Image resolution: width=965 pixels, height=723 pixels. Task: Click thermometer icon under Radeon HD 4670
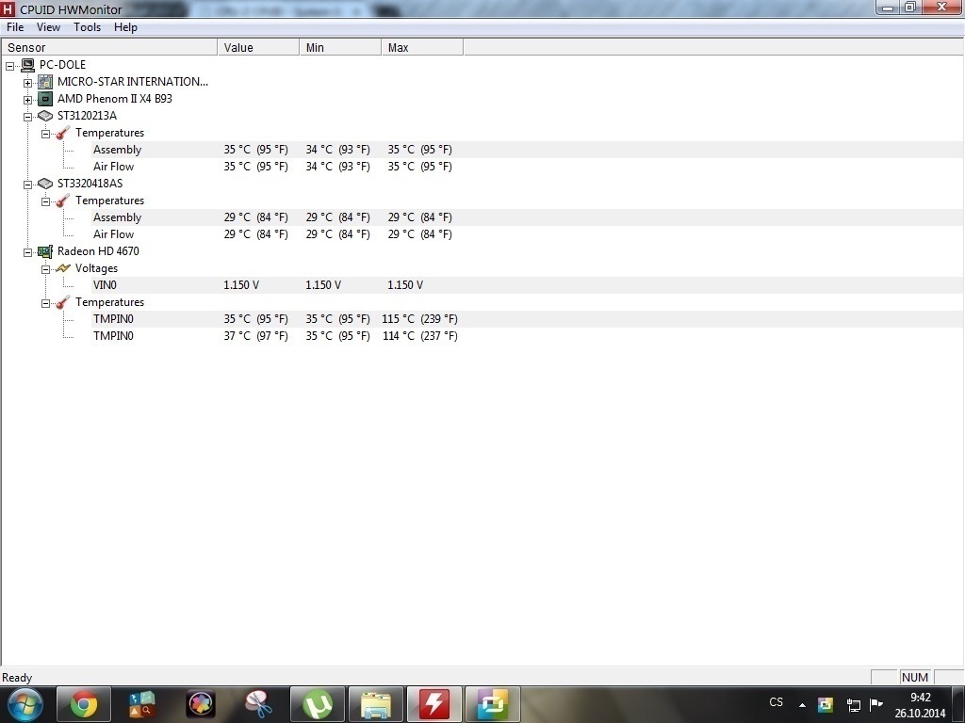tap(63, 302)
